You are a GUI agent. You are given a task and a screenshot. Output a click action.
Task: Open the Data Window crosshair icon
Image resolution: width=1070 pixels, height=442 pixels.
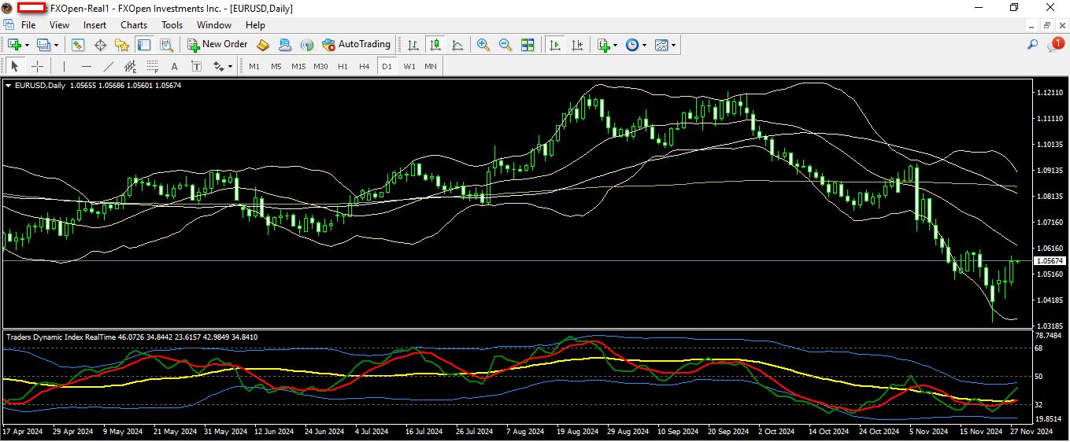[100, 45]
